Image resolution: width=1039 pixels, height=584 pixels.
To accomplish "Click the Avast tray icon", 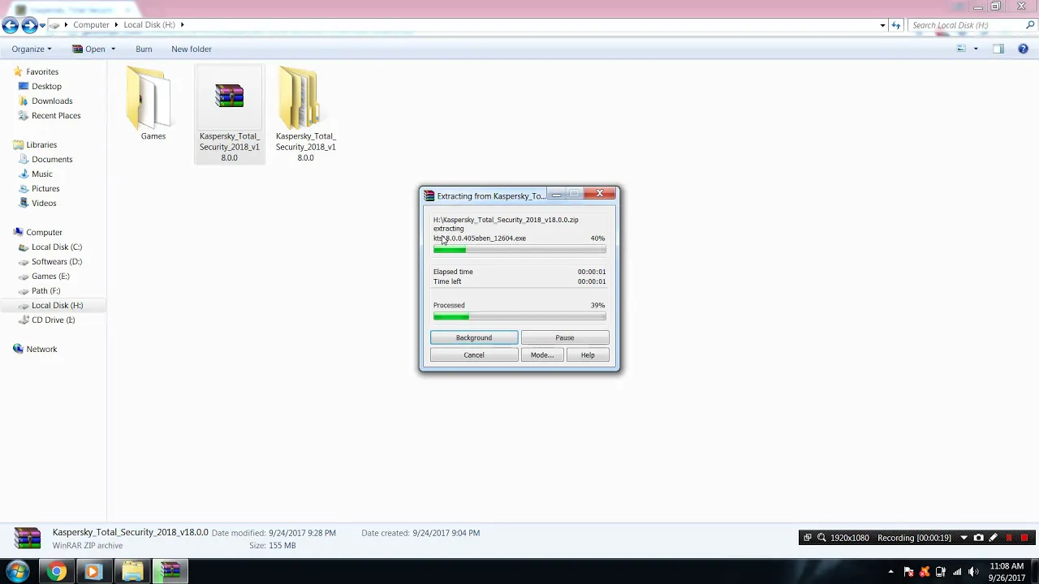I will pos(925,572).
